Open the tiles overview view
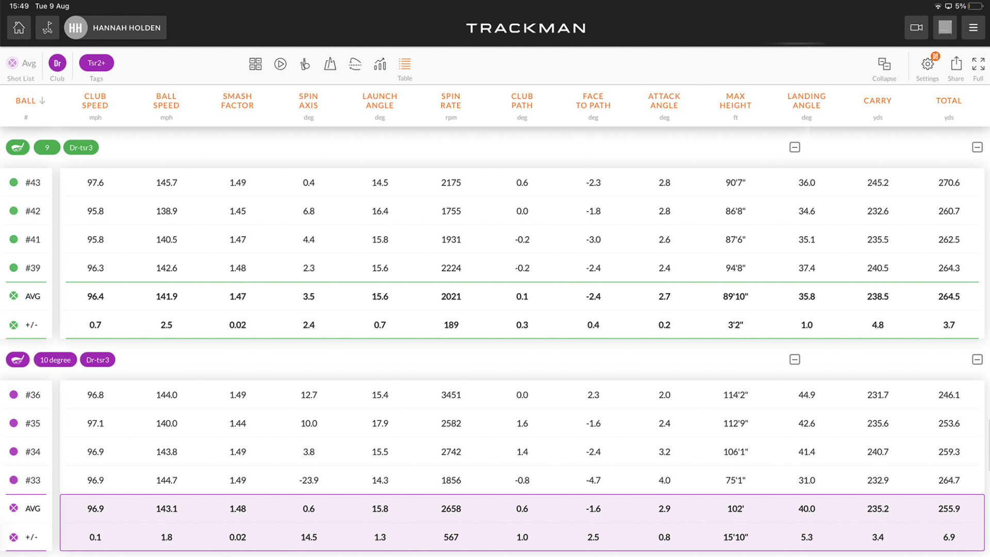 coord(255,63)
